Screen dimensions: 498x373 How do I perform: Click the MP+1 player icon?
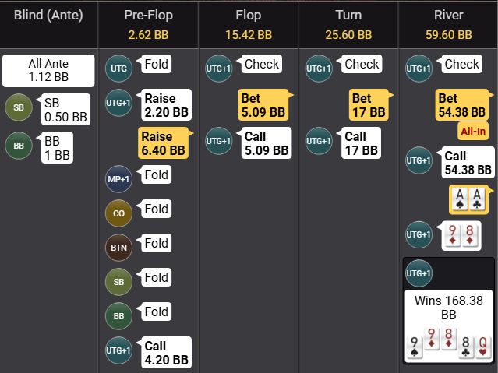click(118, 178)
